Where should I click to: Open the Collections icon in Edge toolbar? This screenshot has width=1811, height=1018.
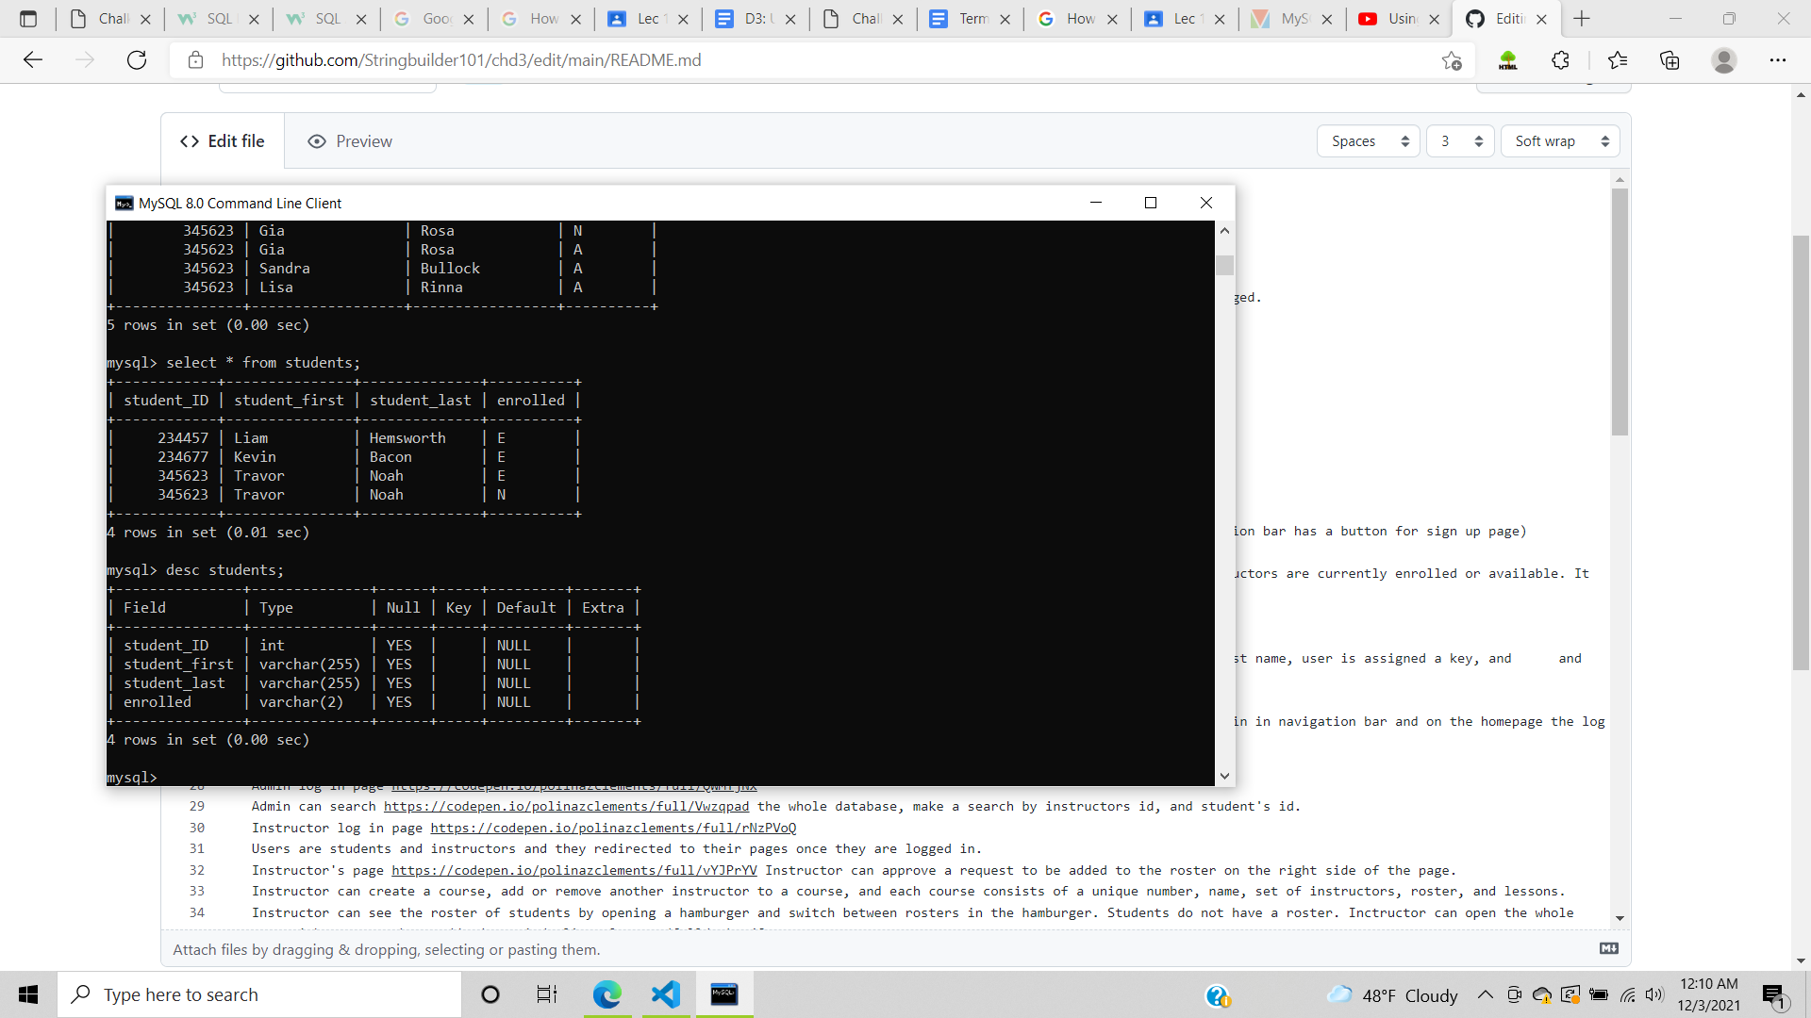[x=1670, y=59]
